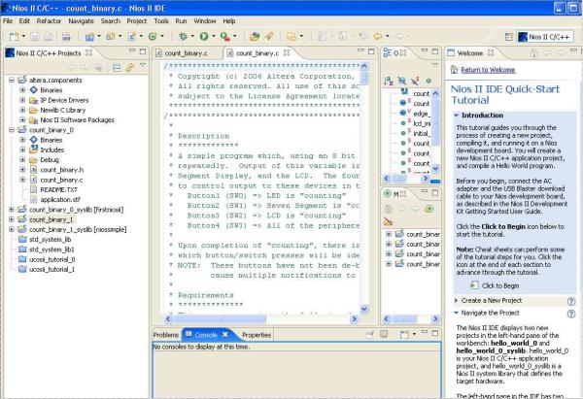
Task: Click the External Tools run icon
Action: (224, 36)
